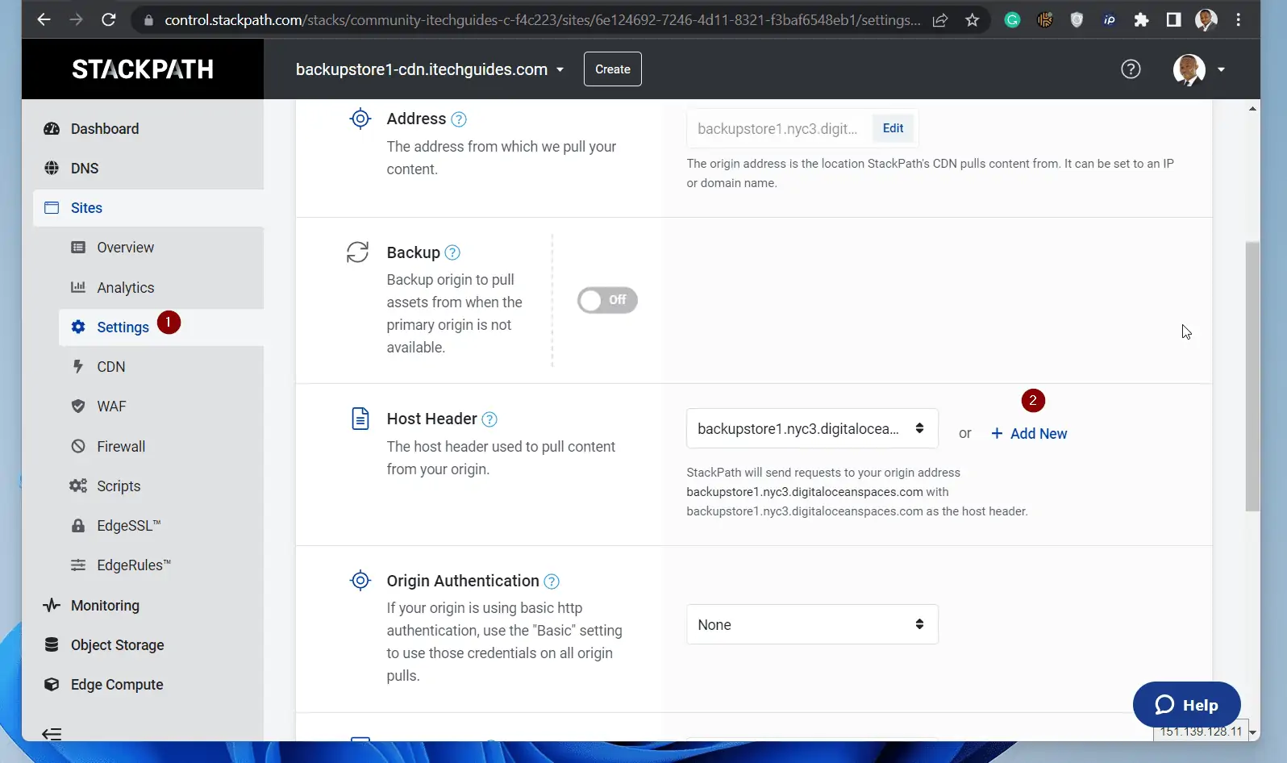Collapse the sidebar with the bottom arrow icon
Image resolution: width=1287 pixels, height=763 pixels.
[x=52, y=734]
